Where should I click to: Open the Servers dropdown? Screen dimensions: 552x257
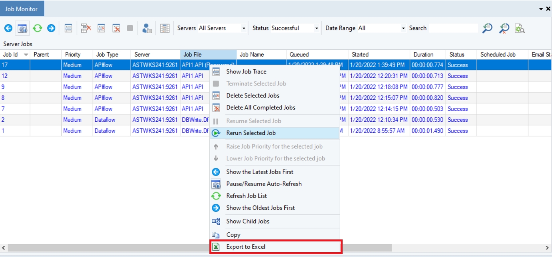pyautogui.click(x=244, y=28)
